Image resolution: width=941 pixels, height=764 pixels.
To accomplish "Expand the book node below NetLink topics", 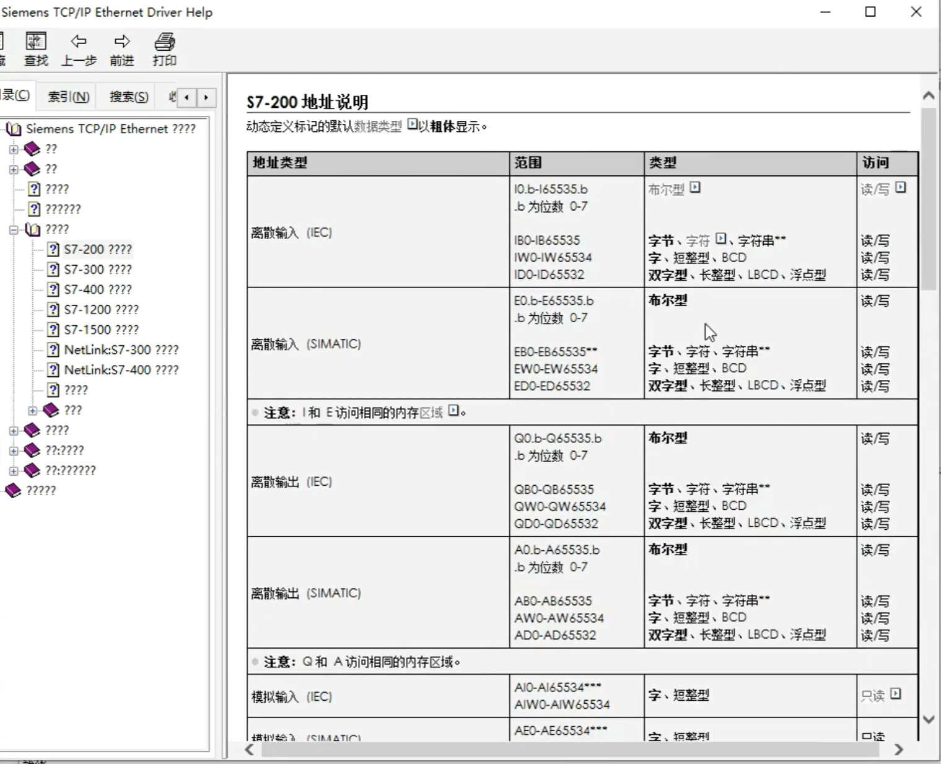I will (x=33, y=410).
